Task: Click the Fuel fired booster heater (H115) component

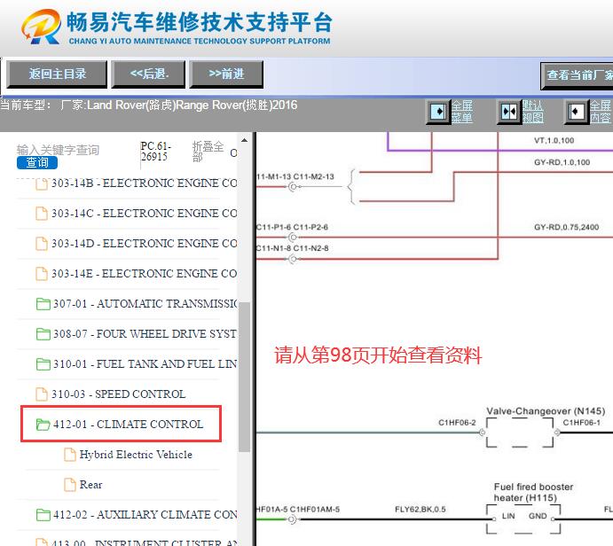Action: 523,519
